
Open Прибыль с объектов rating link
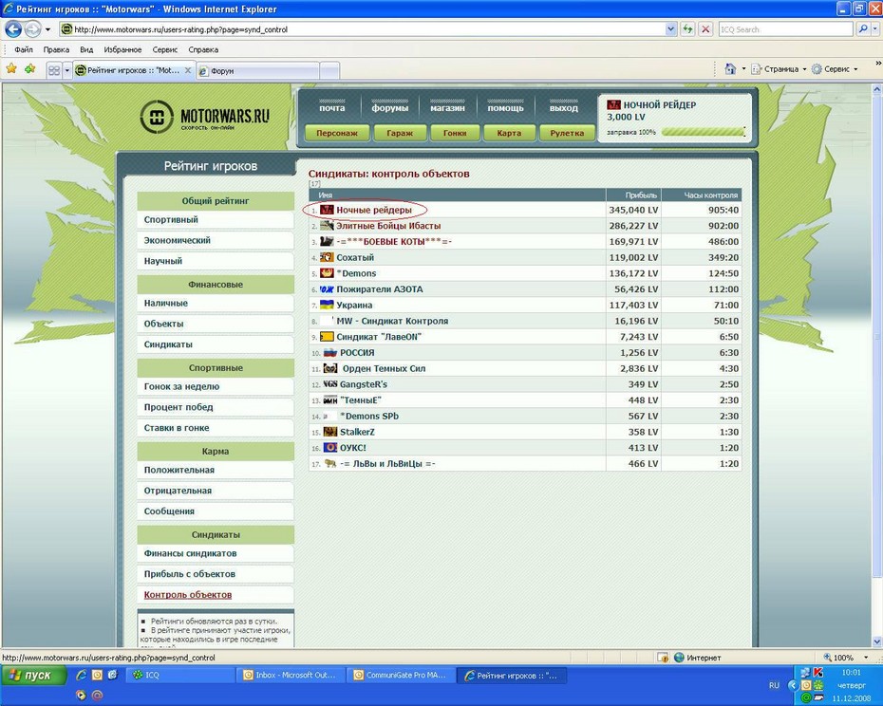point(216,574)
